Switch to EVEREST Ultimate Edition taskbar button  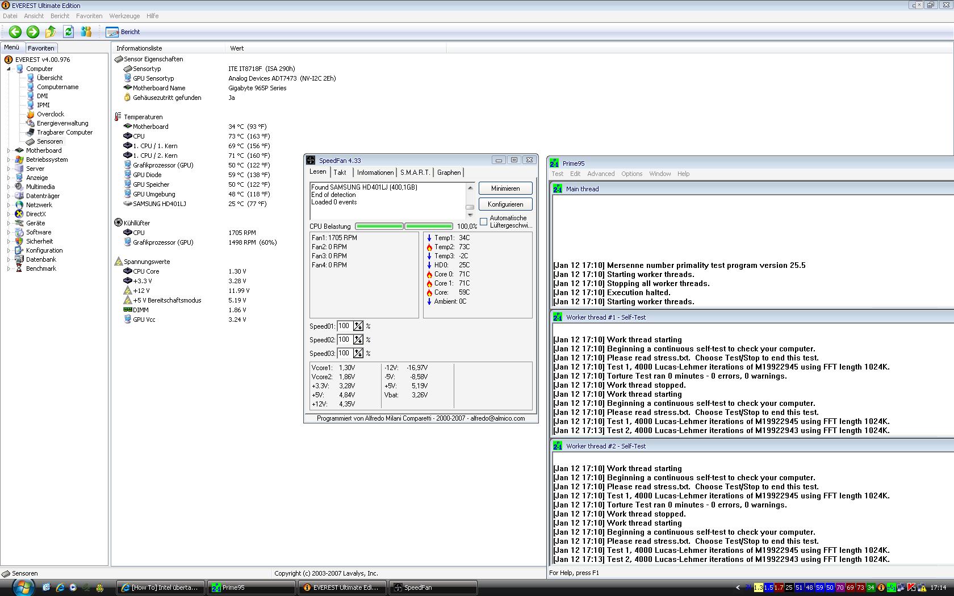(x=342, y=587)
